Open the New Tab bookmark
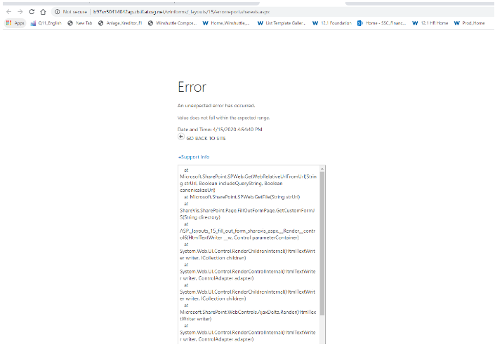 point(79,23)
